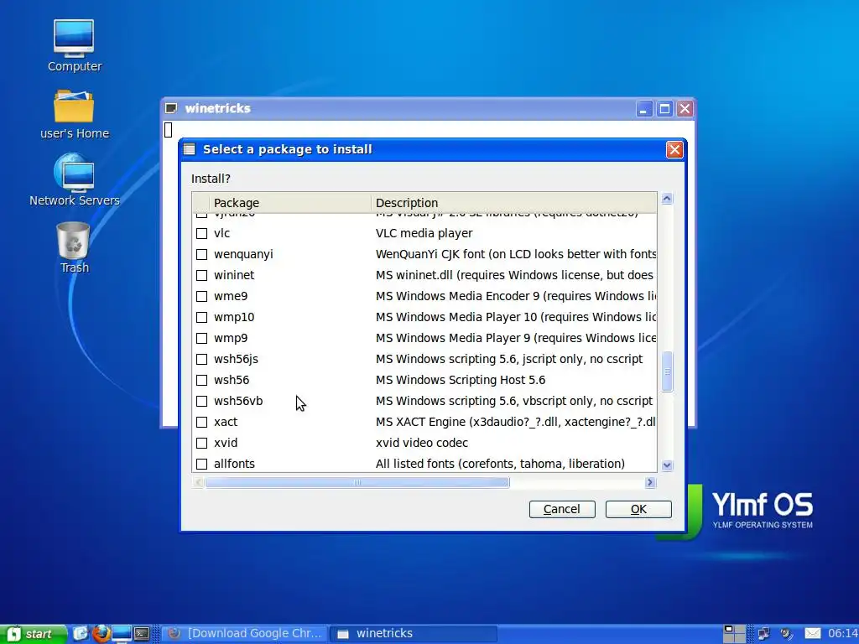Switch to Download Google Chrome taskbar window
859x644 pixels.
[x=245, y=634]
